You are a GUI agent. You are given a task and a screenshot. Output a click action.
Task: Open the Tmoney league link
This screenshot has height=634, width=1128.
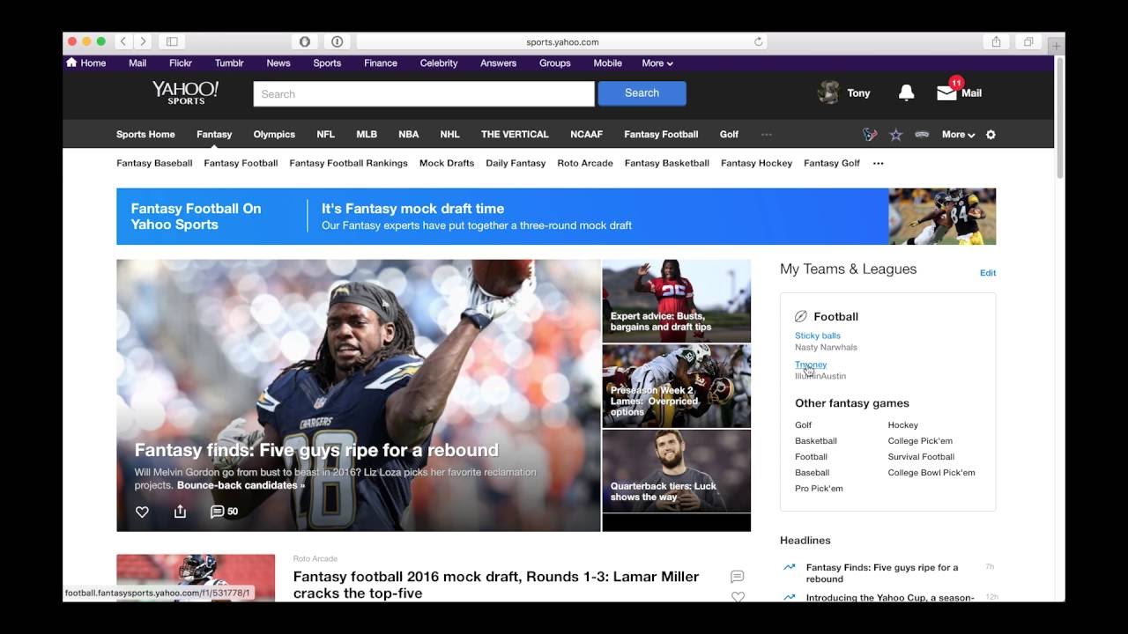click(811, 365)
